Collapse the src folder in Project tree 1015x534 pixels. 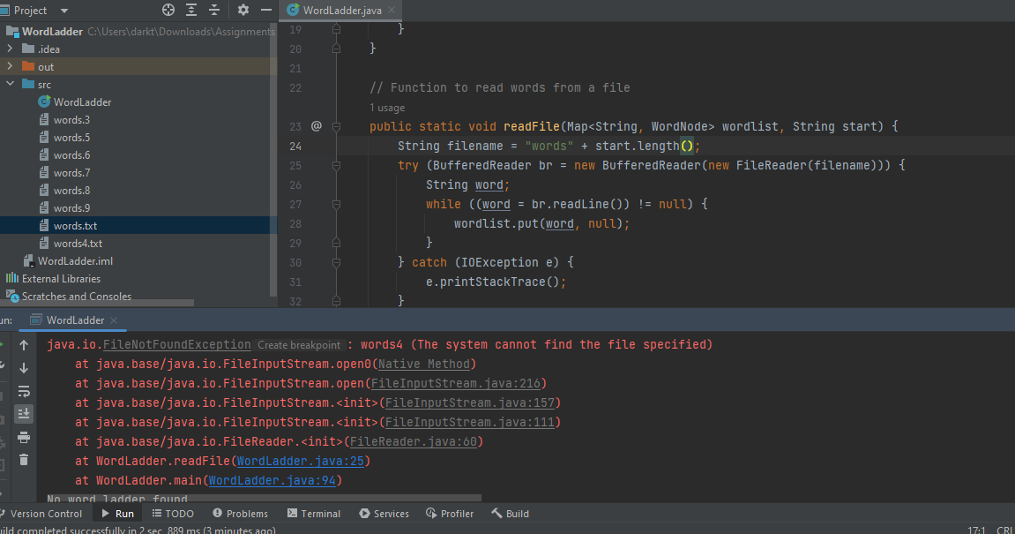[x=10, y=84]
